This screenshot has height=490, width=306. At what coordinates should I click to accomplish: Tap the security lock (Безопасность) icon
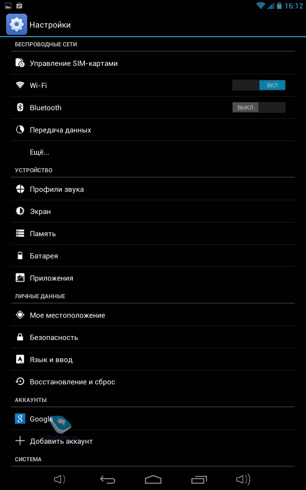[20, 337]
